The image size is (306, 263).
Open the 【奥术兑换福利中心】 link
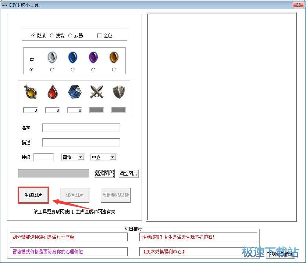tap(163, 252)
